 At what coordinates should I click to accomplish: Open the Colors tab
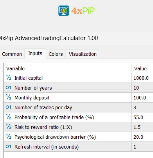click(x=56, y=54)
